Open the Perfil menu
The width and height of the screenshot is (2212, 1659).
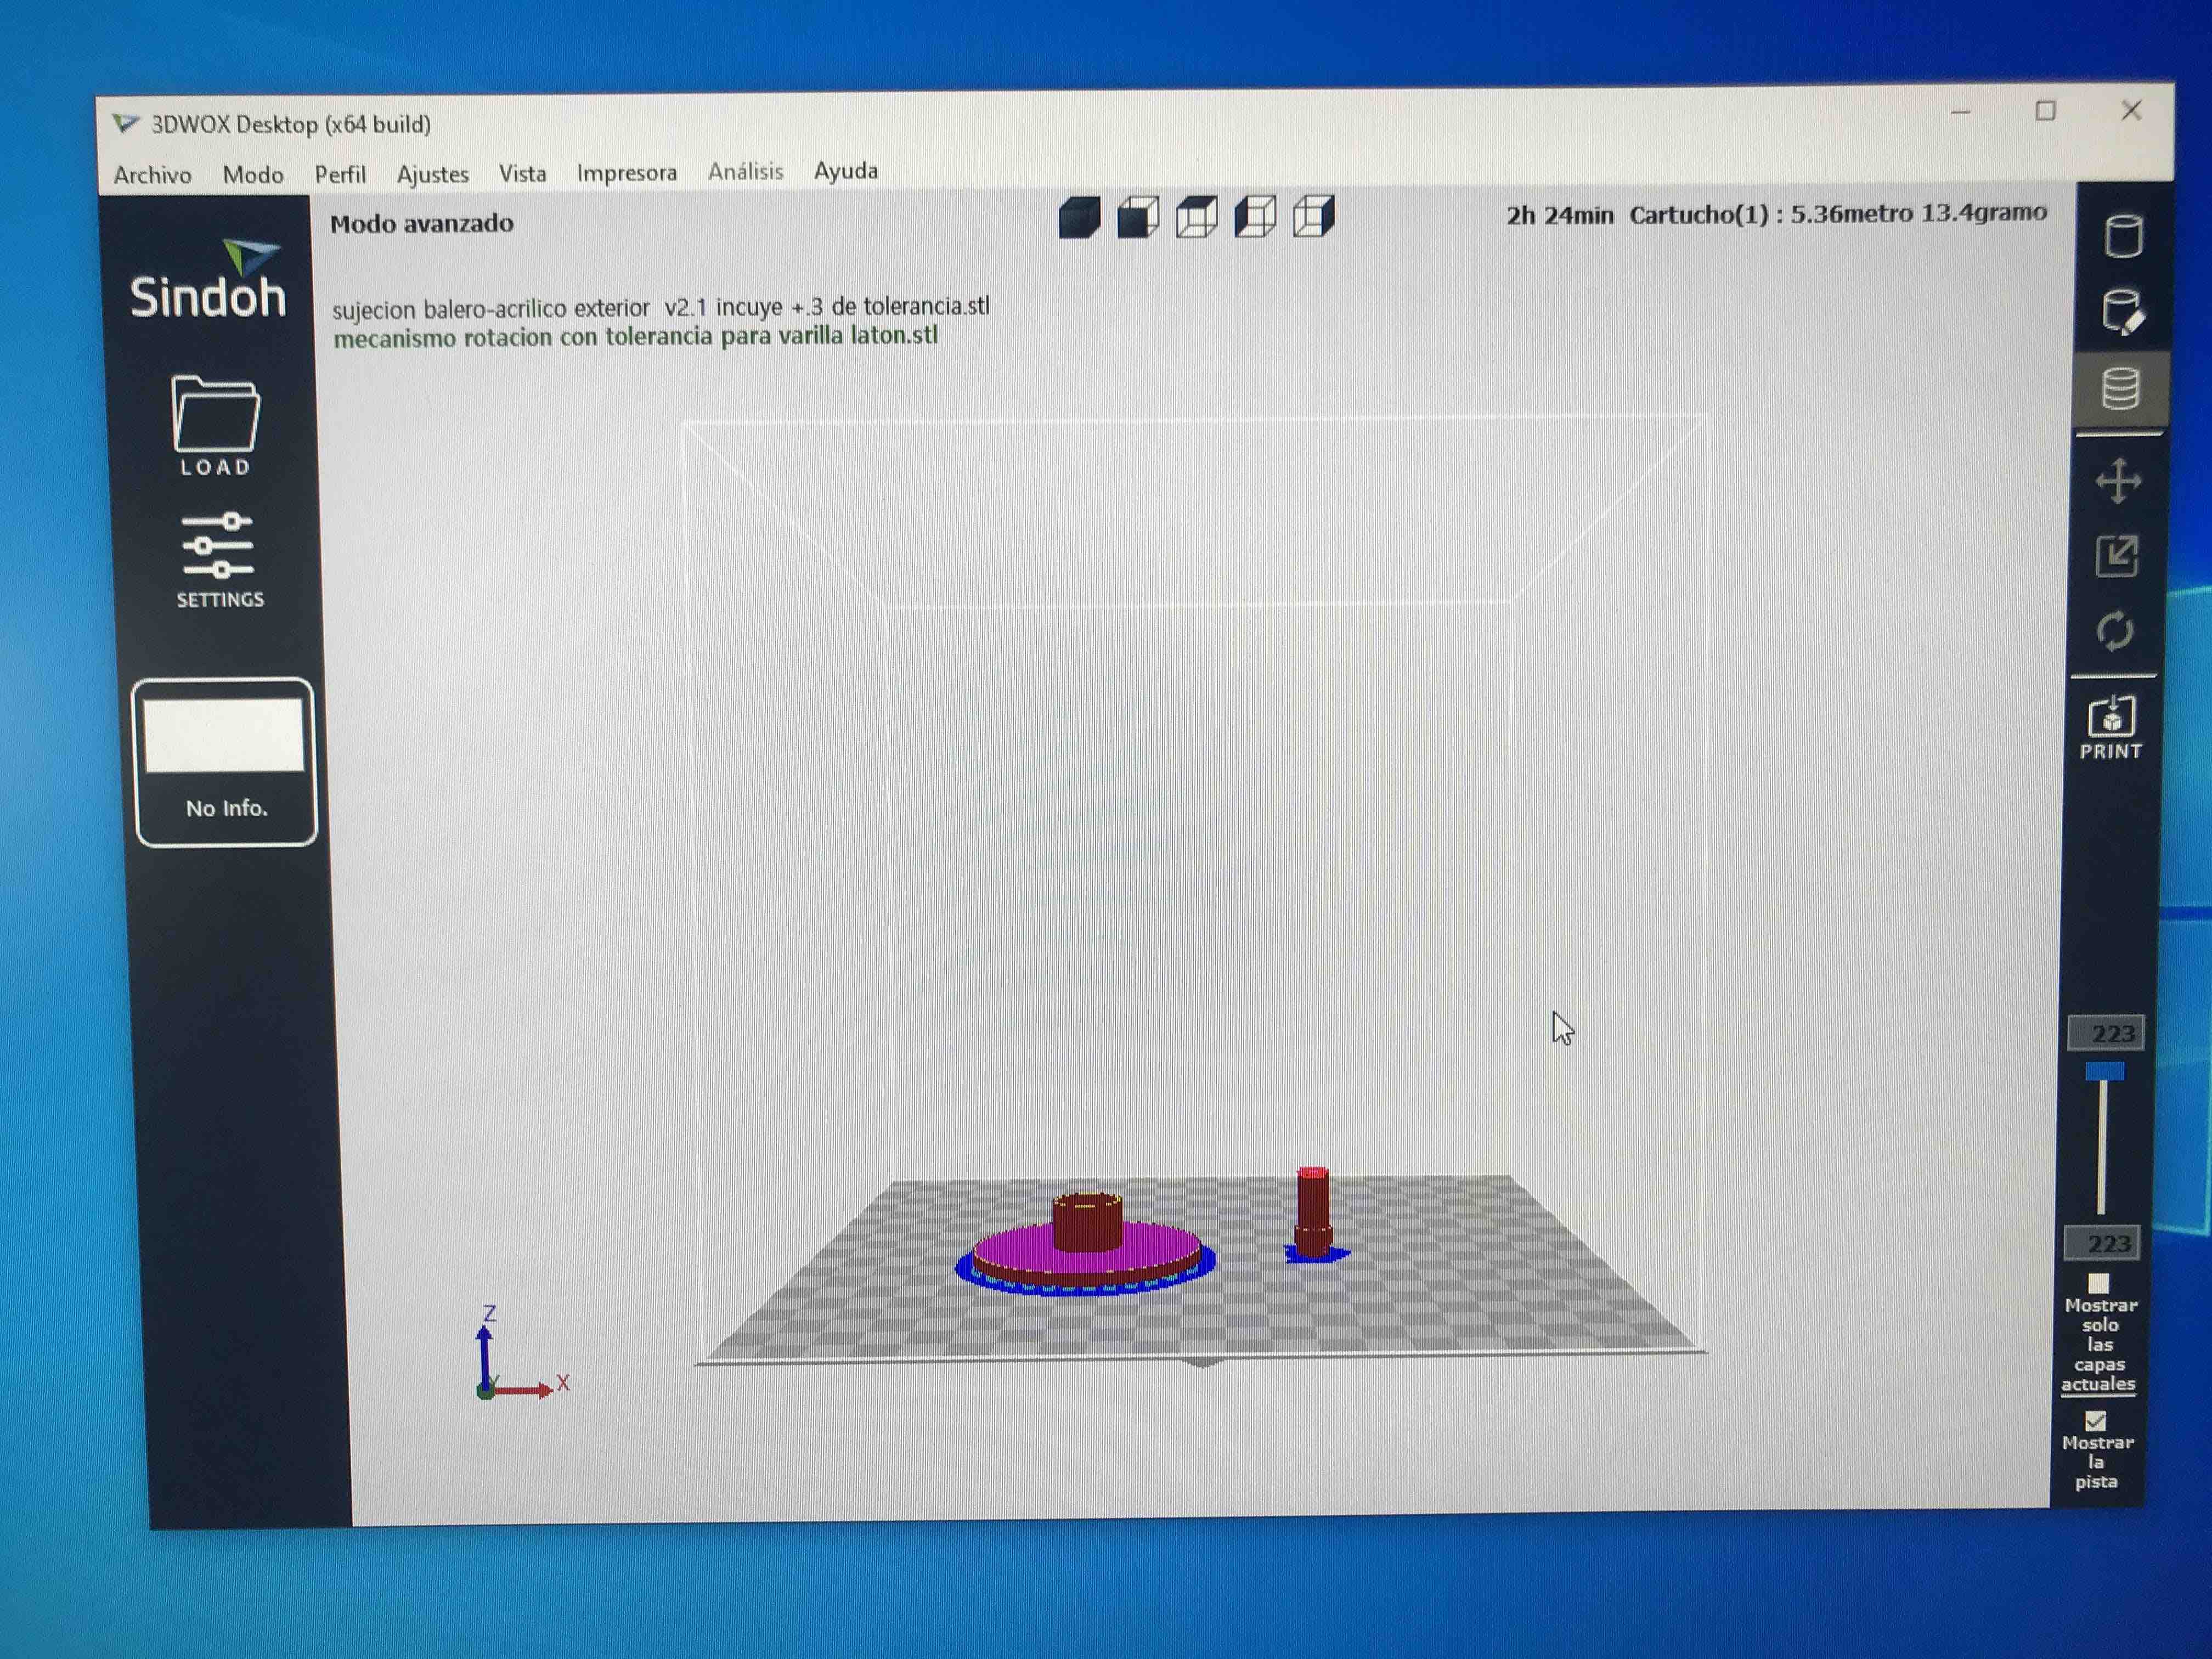click(340, 175)
